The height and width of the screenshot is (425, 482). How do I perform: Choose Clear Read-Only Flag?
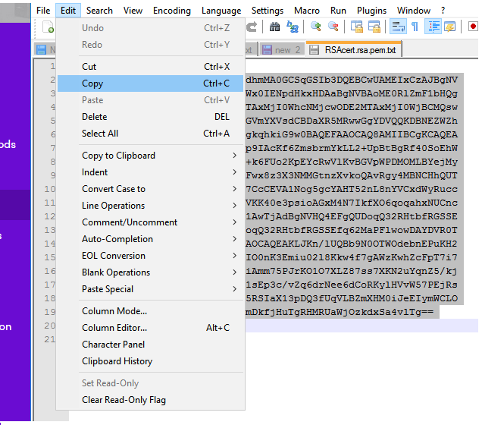pyautogui.click(x=151, y=400)
